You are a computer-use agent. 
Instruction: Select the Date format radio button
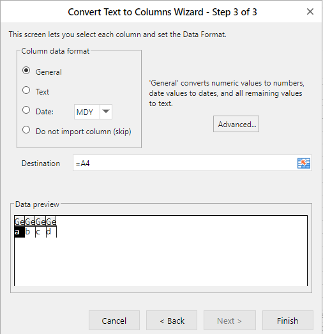pyautogui.click(x=26, y=110)
